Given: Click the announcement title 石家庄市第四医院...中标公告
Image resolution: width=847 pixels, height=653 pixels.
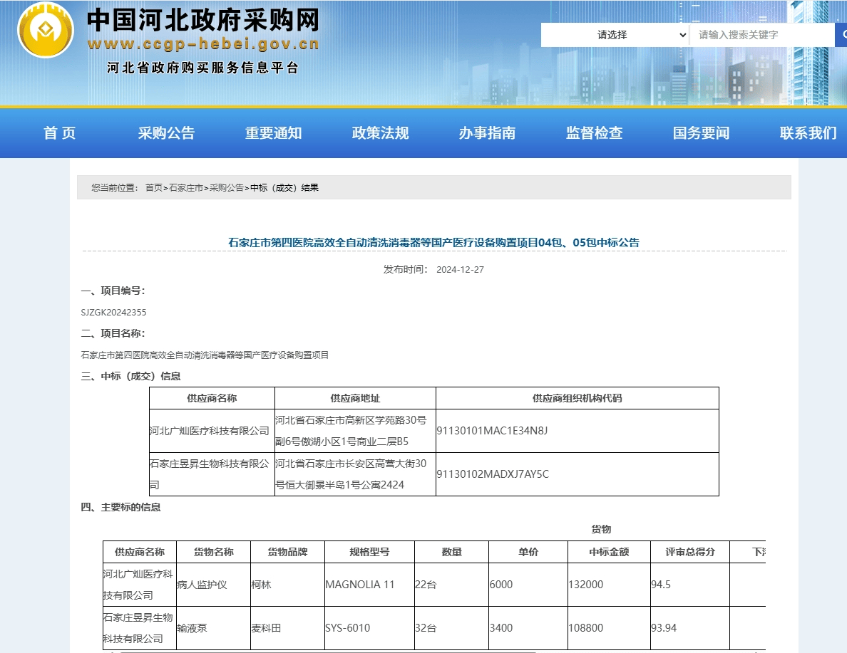Looking at the screenshot, I should (433, 242).
